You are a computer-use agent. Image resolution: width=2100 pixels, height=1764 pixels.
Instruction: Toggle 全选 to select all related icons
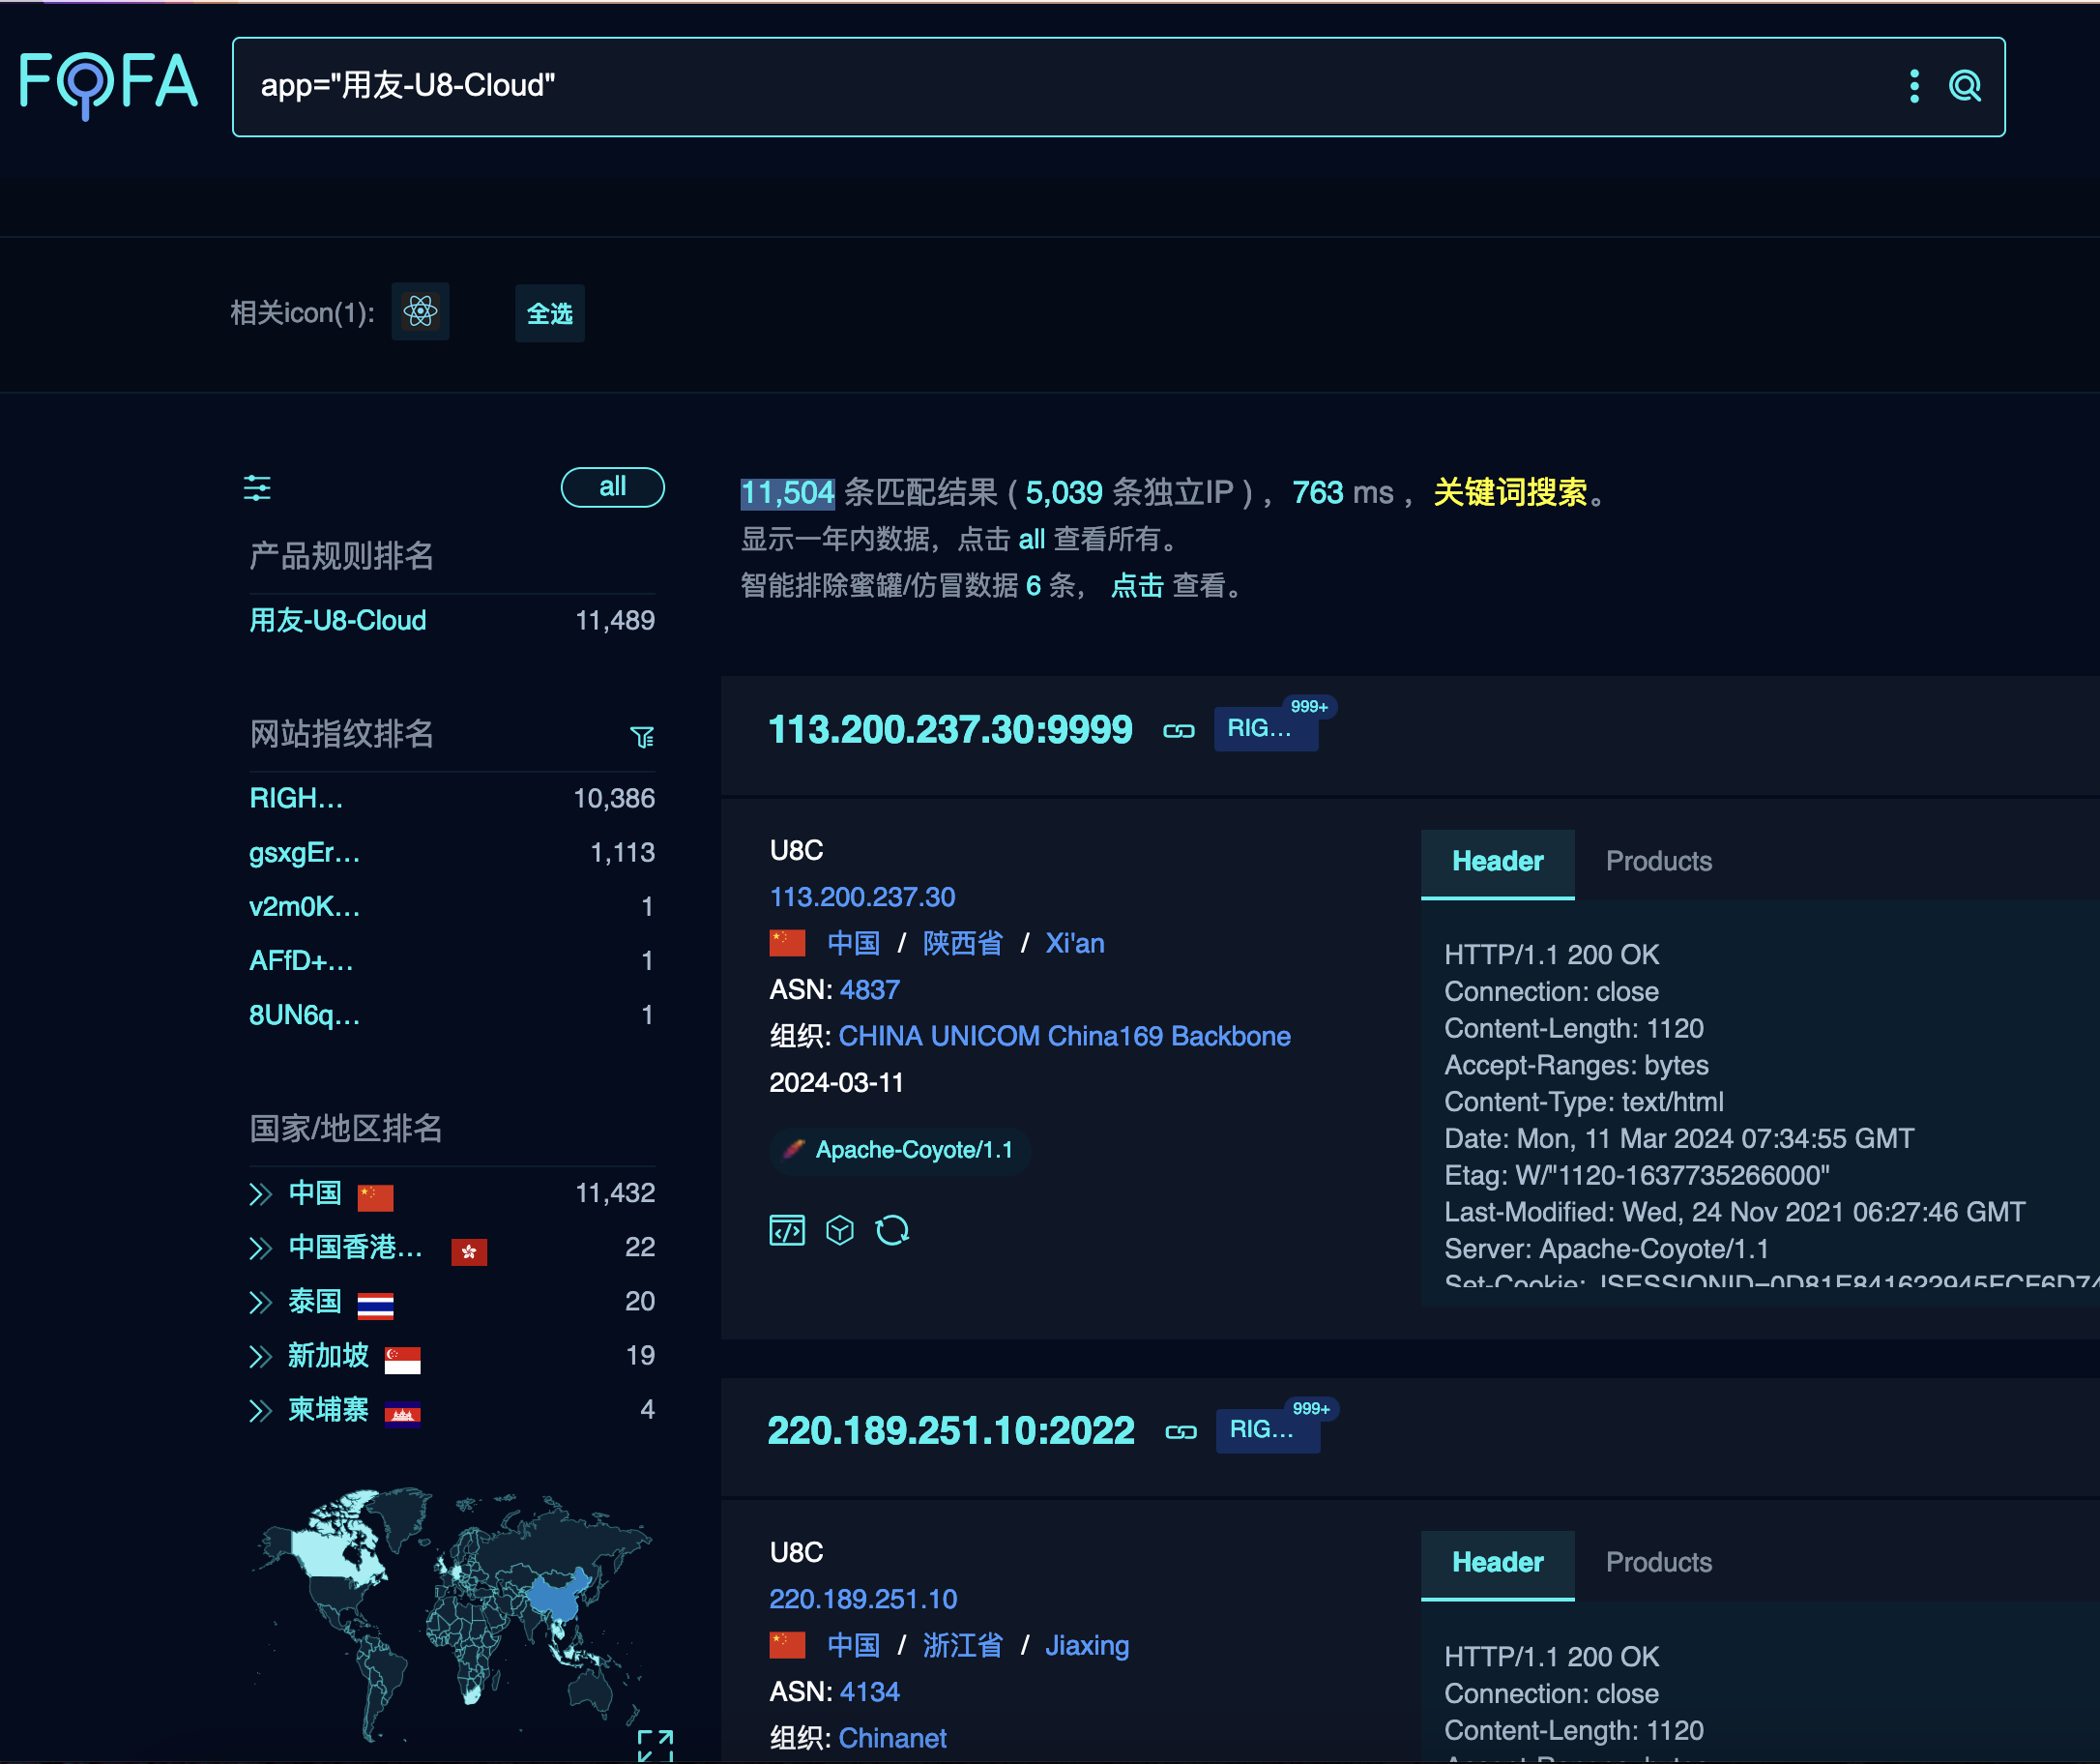549,313
